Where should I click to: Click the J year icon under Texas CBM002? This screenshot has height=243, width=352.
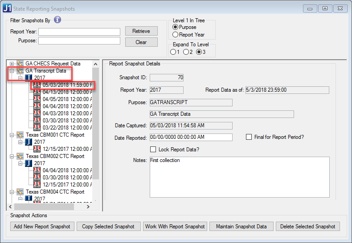pyautogui.click(x=29, y=163)
